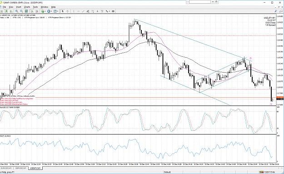The image size is (284, 174).
Task: Click the '0.53 Close' text on chart
Action: (270, 23)
